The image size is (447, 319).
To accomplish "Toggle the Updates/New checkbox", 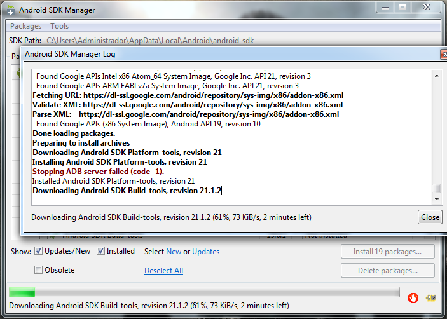I will pyautogui.click(x=39, y=251).
